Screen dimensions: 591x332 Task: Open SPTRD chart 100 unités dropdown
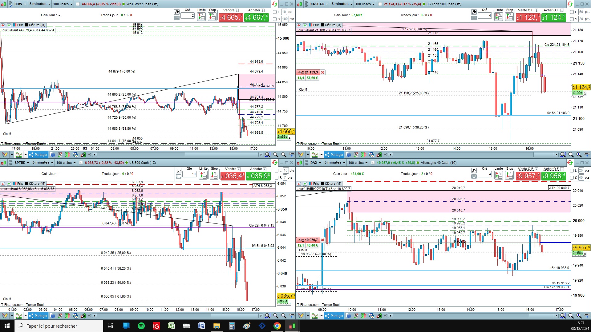pyautogui.click(x=66, y=163)
